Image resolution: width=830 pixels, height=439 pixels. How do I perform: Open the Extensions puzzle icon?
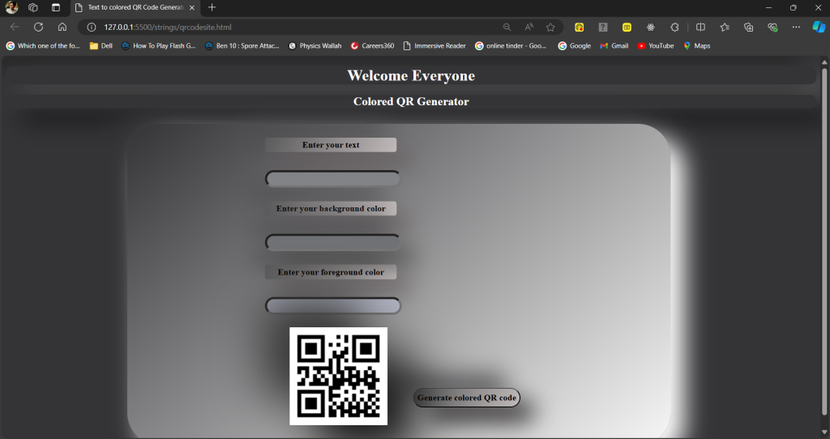pos(674,27)
